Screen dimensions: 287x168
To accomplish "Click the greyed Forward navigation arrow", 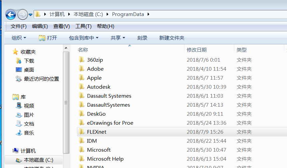I will click(x=23, y=14).
